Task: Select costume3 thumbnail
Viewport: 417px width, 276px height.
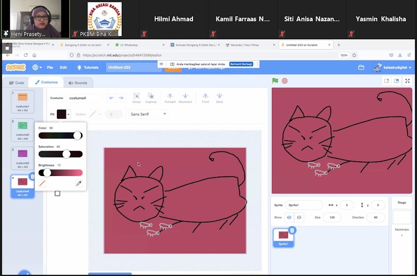Action: coord(23,158)
